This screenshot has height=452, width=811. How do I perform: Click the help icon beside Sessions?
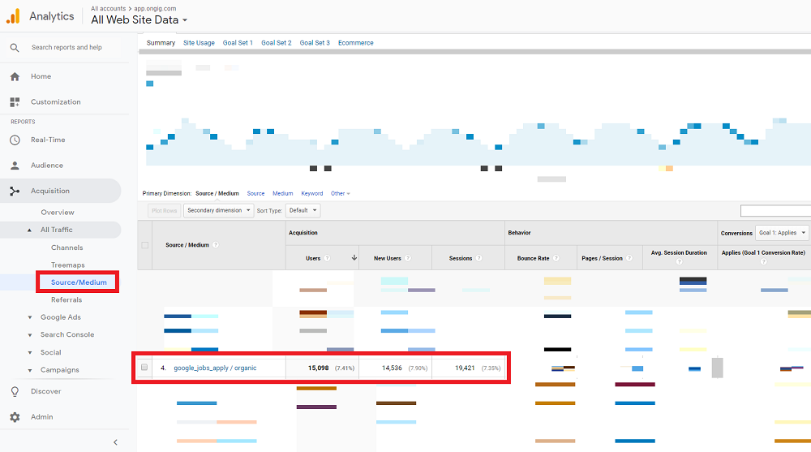pos(479,258)
